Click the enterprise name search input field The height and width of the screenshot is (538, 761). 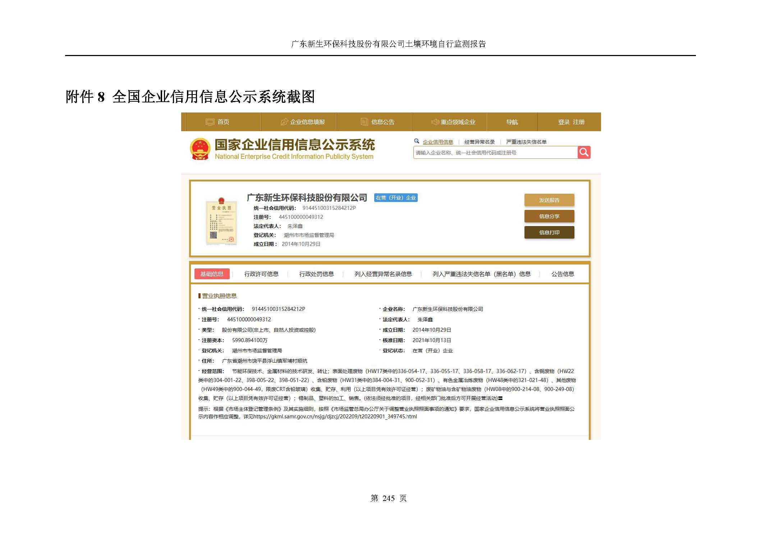(x=495, y=153)
